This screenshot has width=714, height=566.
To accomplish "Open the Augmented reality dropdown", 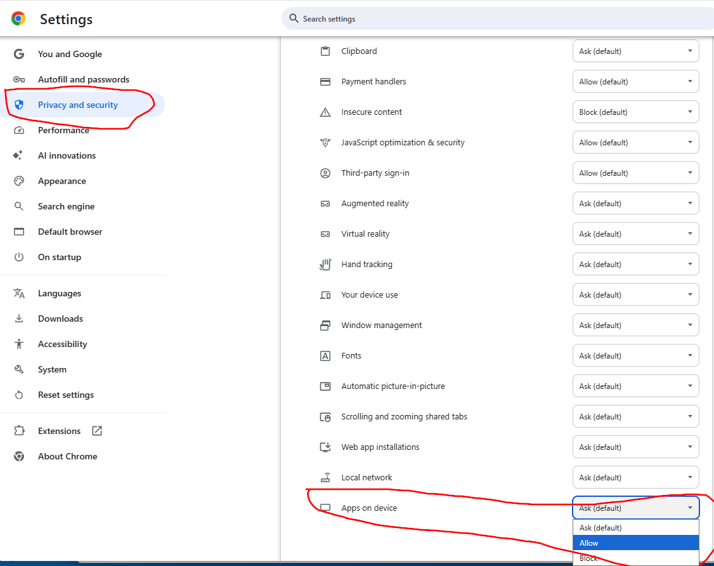I will point(635,204).
